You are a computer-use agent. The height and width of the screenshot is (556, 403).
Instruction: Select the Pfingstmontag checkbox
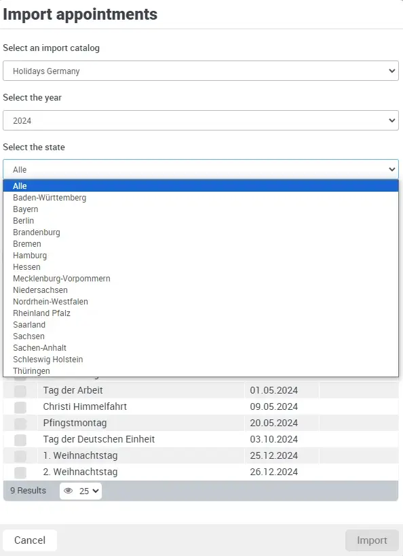20,423
